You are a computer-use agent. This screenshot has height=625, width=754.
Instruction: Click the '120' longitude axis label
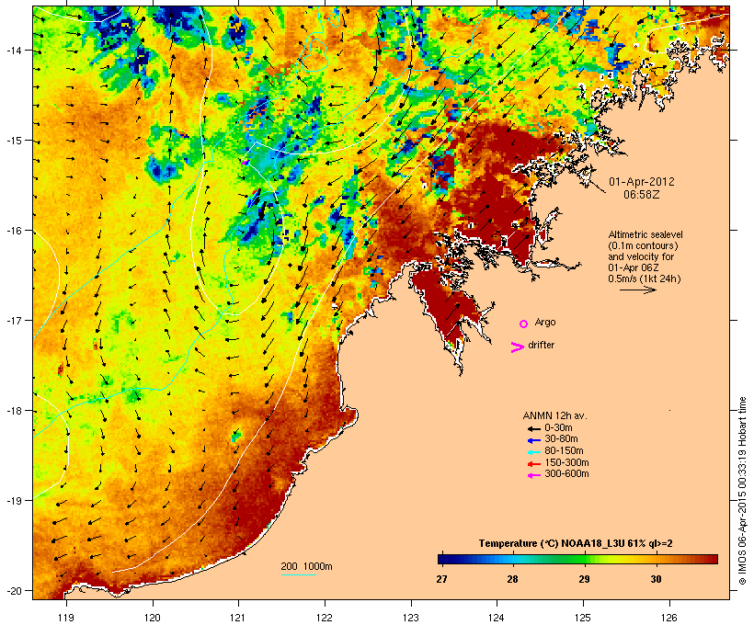[153, 618]
